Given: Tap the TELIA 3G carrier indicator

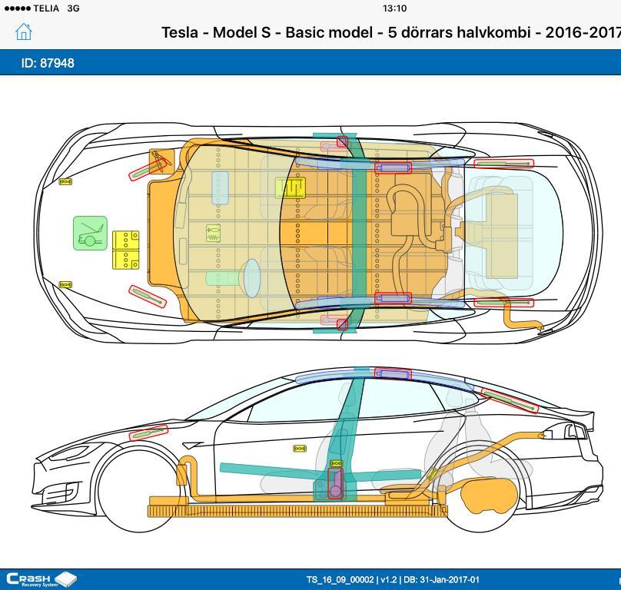Looking at the screenshot, I should pyautogui.click(x=42, y=8).
